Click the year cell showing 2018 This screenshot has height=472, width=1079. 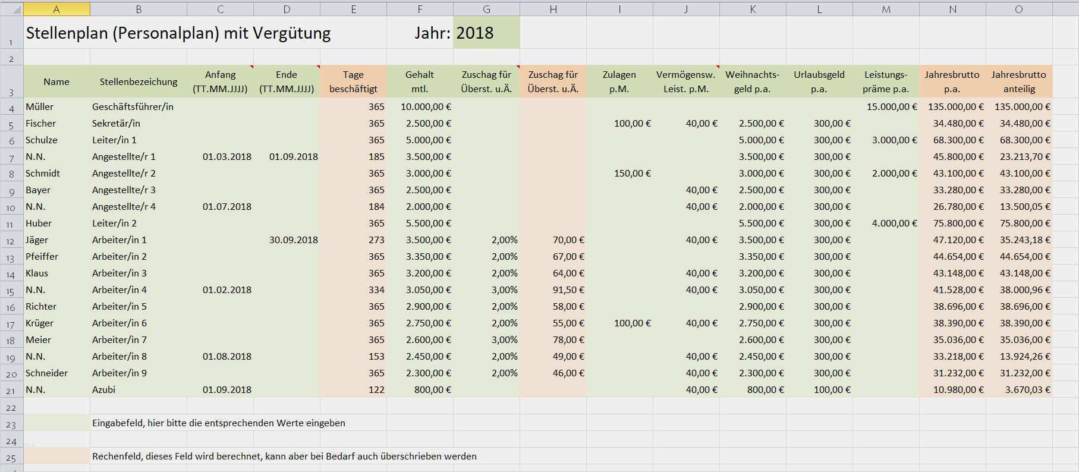[x=486, y=33]
